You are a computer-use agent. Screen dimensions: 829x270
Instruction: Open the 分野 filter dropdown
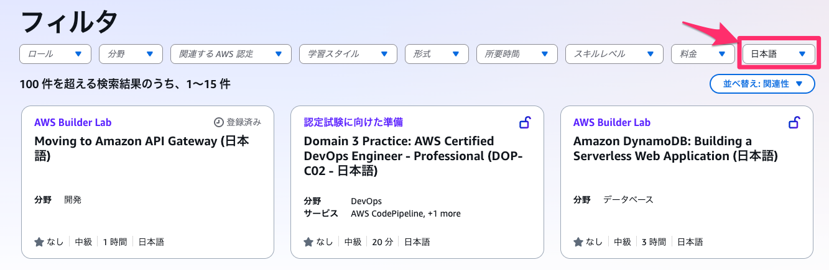(x=131, y=54)
